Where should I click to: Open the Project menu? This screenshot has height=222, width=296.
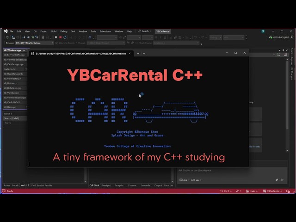click(x=44, y=31)
